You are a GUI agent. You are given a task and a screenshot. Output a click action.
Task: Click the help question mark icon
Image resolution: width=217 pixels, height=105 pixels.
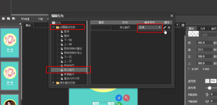183,25
